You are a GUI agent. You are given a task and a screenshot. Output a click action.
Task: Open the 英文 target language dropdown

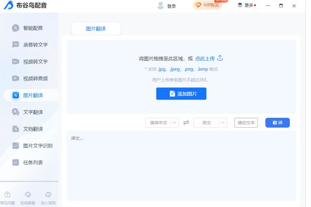click(x=210, y=123)
